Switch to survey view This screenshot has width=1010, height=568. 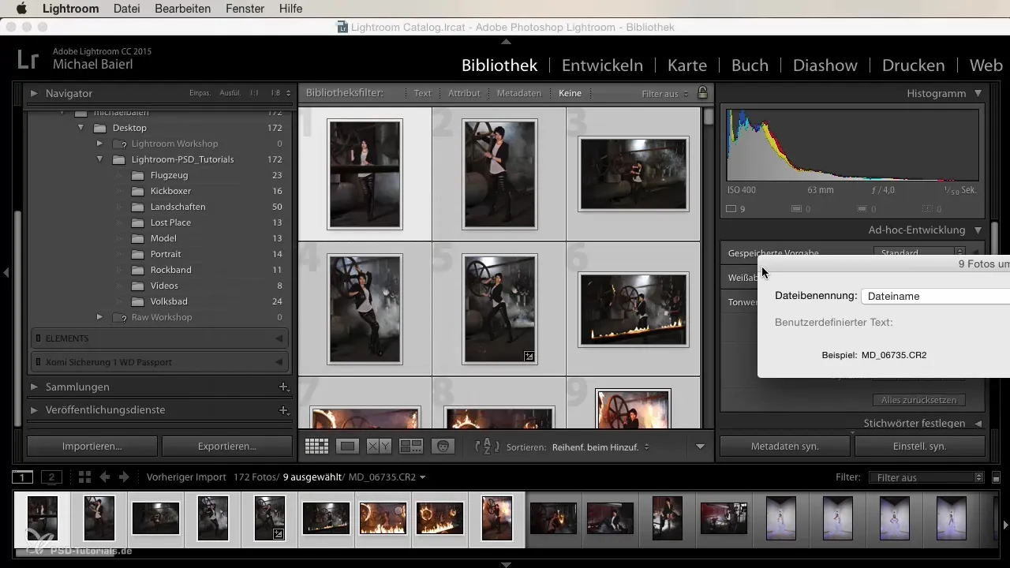pyautogui.click(x=411, y=446)
